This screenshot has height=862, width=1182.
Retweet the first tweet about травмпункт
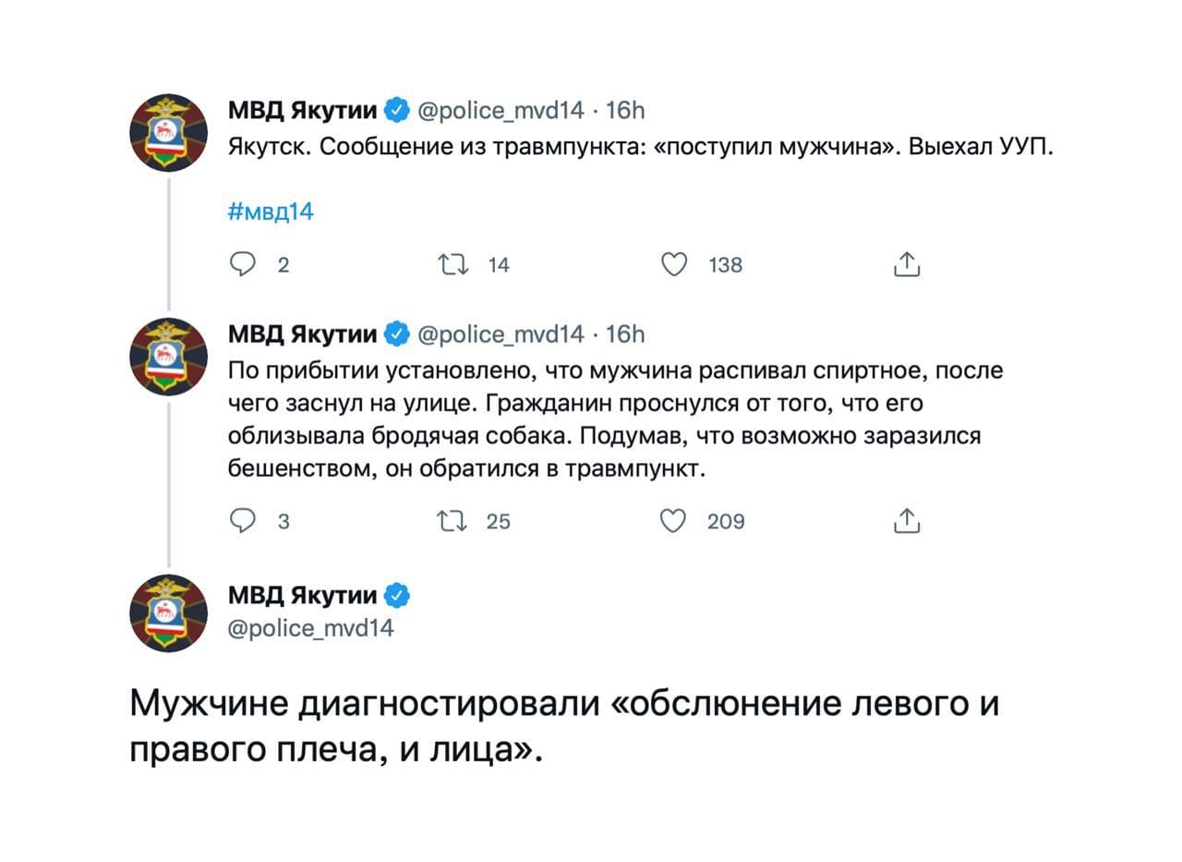point(454,265)
